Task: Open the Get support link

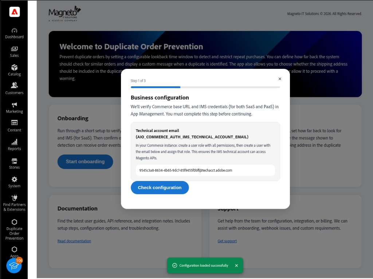Action: 227,241
